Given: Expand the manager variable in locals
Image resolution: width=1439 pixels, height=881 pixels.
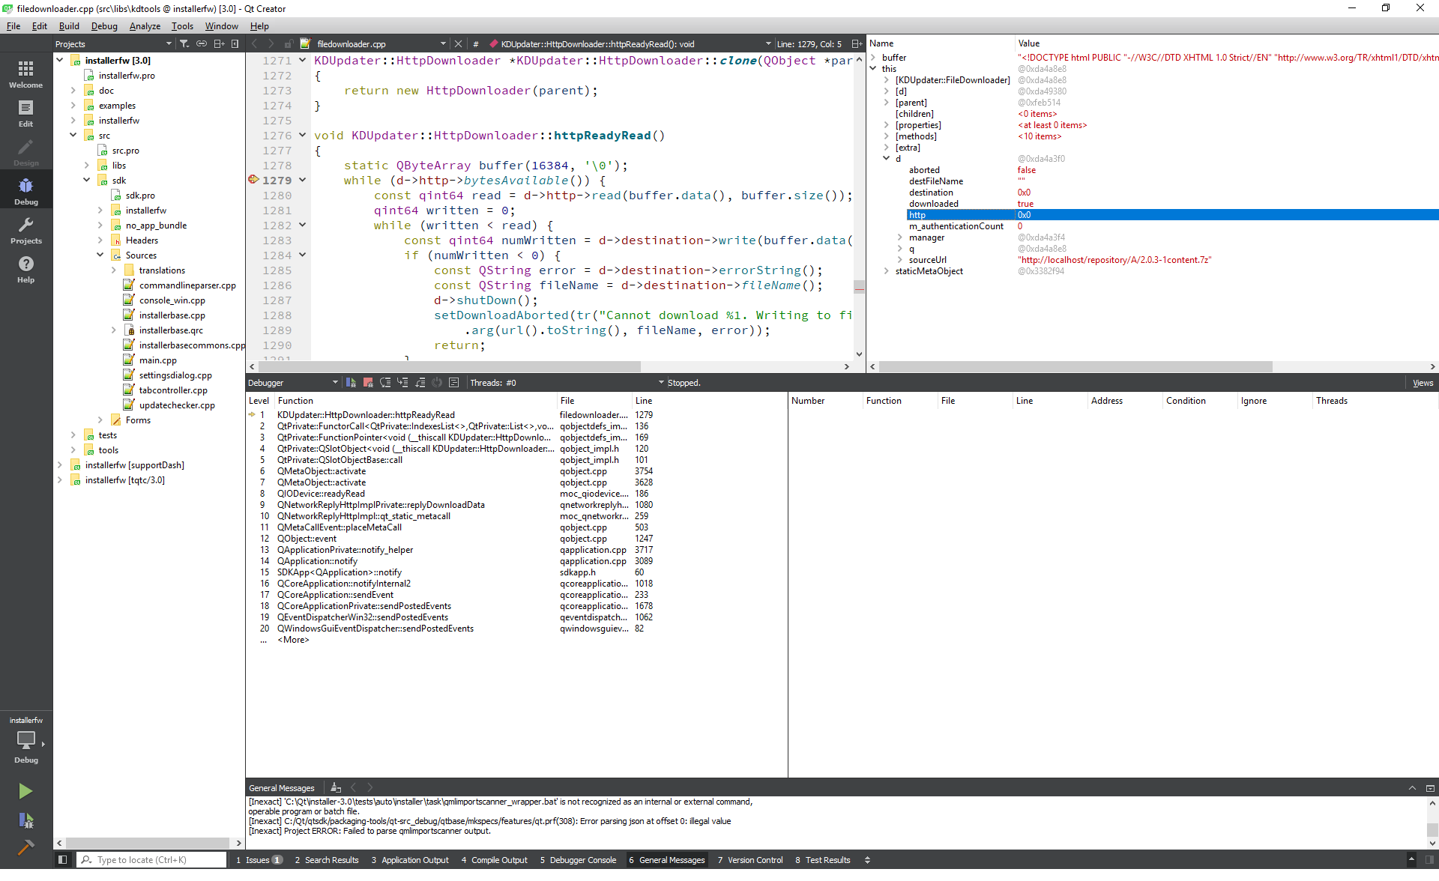Looking at the screenshot, I should (900, 237).
